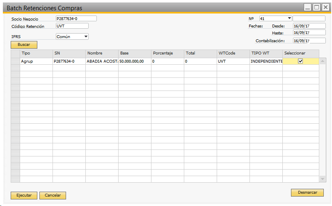Minimize the Batch Retenciones Compras window
This screenshot has width=332, height=206.
coord(307,7)
